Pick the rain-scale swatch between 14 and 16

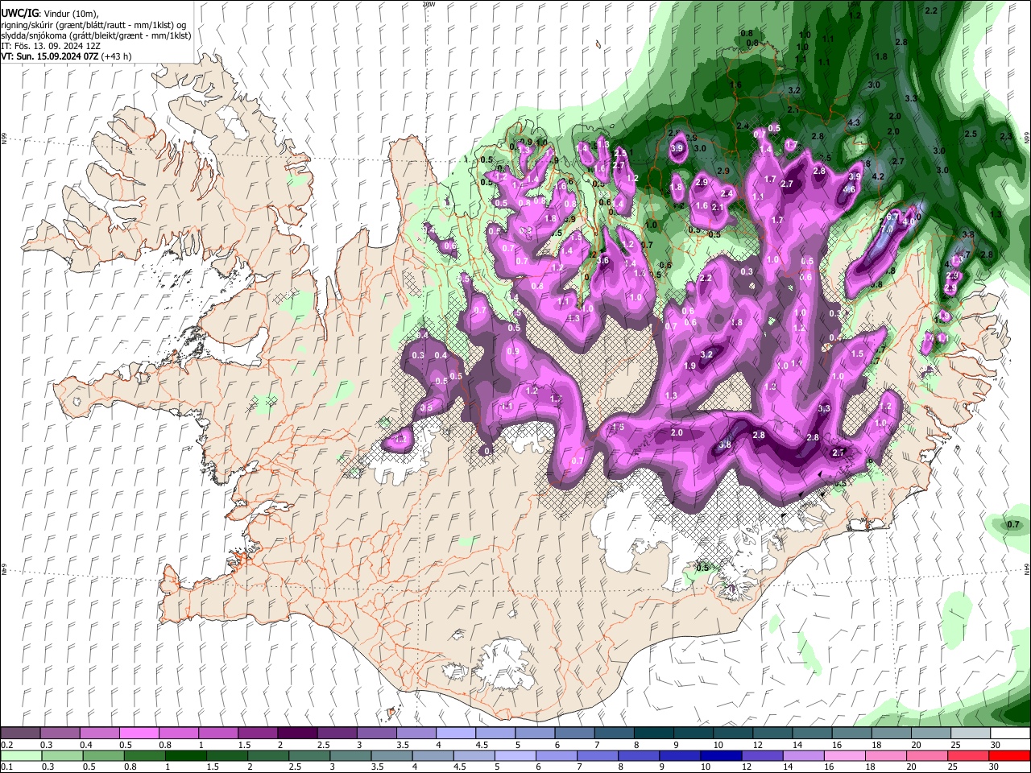(x=803, y=756)
